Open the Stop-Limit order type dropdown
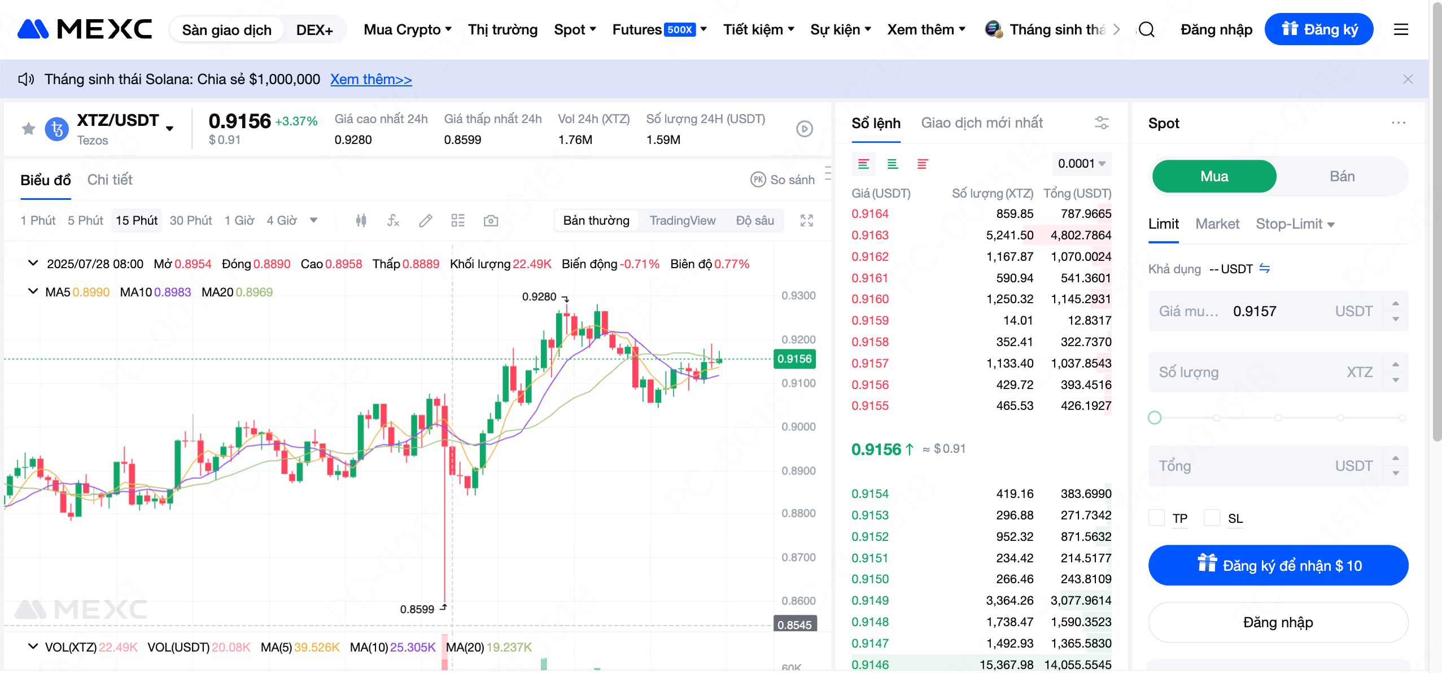 pyautogui.click(x=1295, y=224)
